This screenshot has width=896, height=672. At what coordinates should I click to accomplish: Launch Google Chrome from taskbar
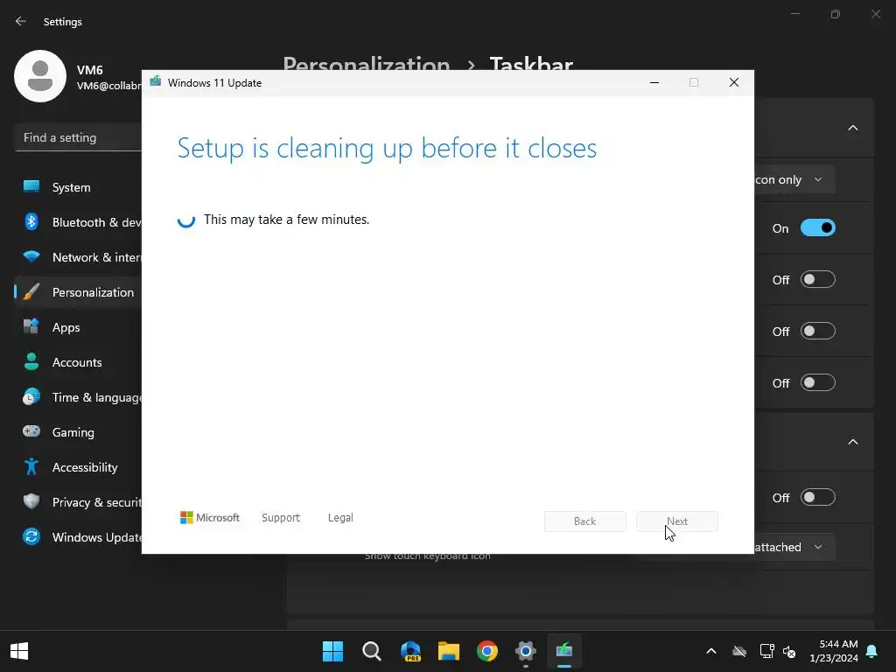(x=487, y=651)
